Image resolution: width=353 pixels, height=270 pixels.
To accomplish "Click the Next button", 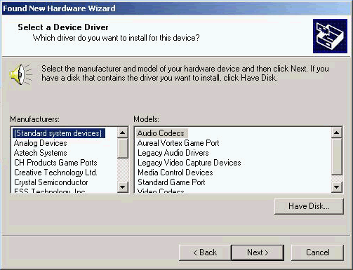I will pyautogui.click(x=258, y=252).
